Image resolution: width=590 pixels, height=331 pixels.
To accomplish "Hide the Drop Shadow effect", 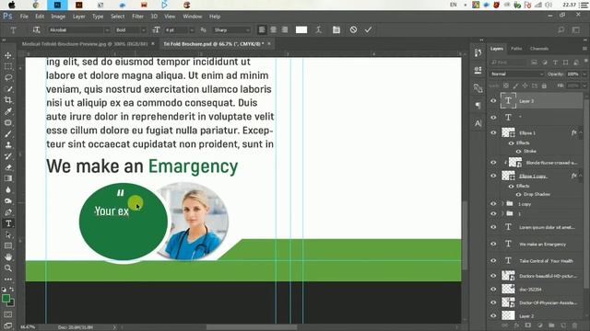I will [x=518, y=194].
